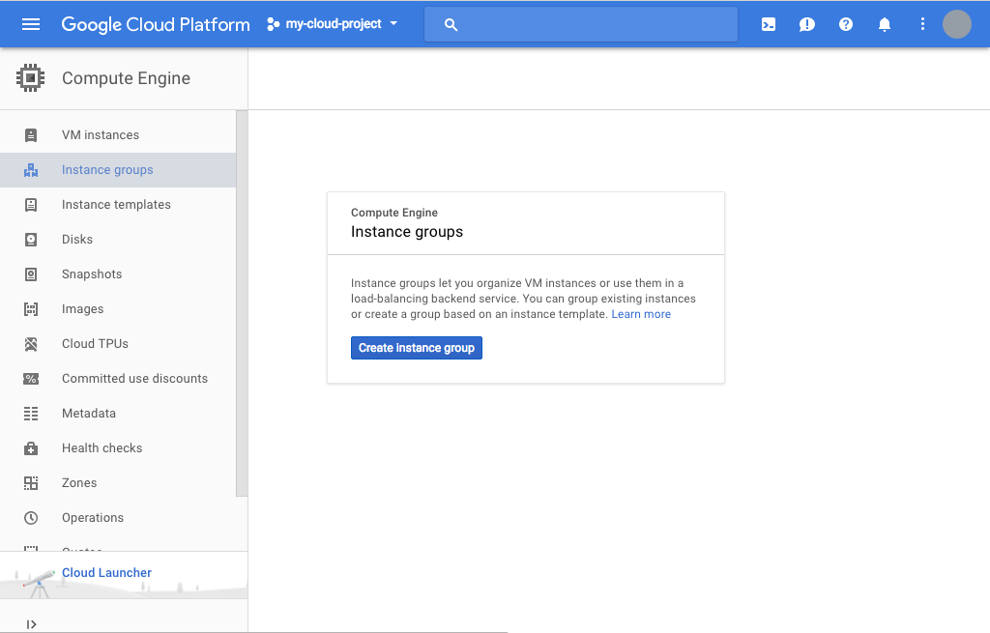This screenshot has height=633, width=990.
Task: Open the Snapshots page
Action: 92,273
